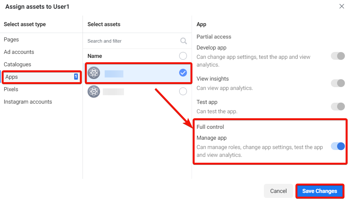348x201 pixels.
Task: Click the Apps count badge
Action: click(x=76, y=77)
